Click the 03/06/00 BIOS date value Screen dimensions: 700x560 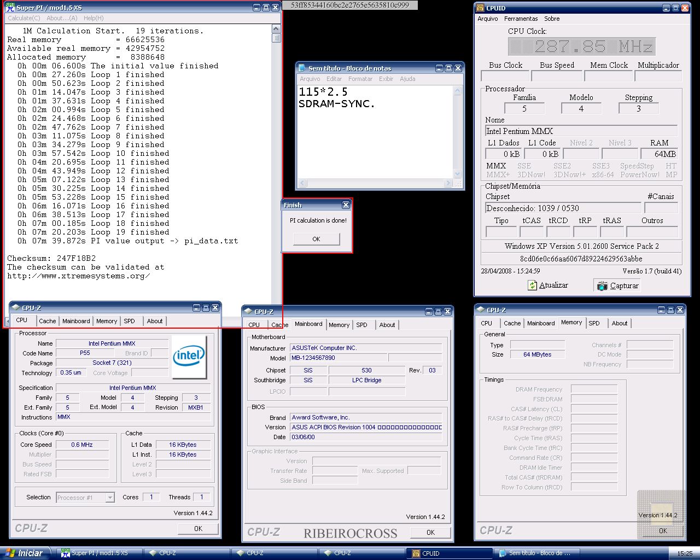click(x=366, y=437)
